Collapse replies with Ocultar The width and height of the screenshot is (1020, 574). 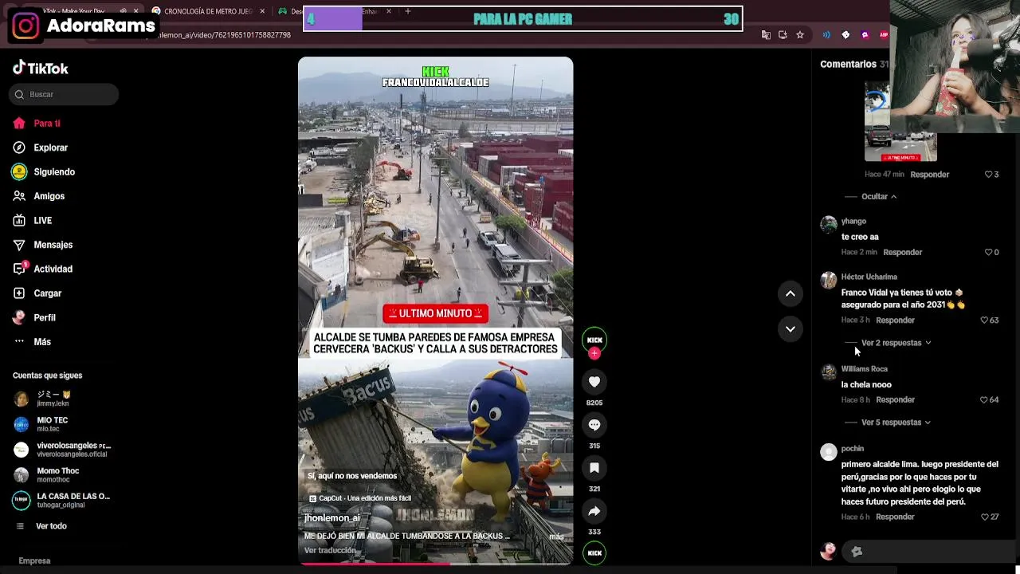pos(878,196)
